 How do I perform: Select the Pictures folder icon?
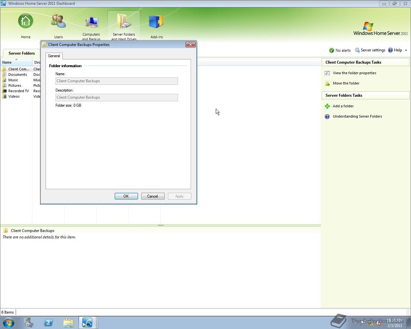point(4,85)
